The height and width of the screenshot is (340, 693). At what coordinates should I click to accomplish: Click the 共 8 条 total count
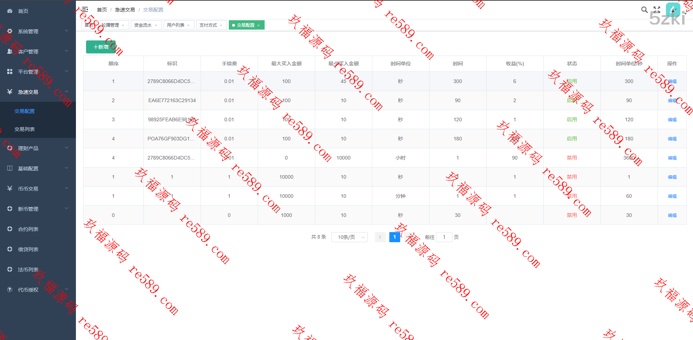pos(318,237)
